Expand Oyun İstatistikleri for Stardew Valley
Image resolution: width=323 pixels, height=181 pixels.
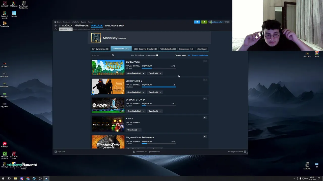(x=136, y=73)
